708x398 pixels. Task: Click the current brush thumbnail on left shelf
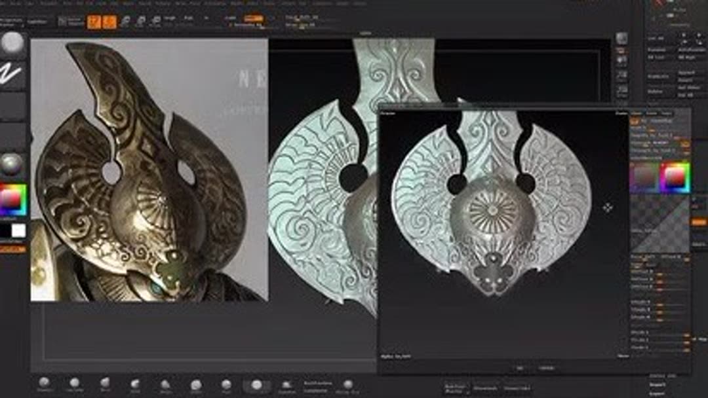[x=12, y=45]
